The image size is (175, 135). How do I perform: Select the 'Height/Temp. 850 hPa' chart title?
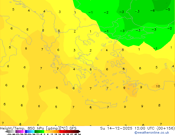pos(22,128)
